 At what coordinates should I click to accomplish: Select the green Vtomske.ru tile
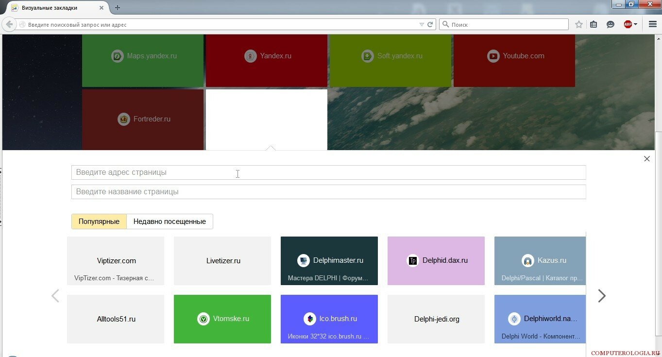222,319
